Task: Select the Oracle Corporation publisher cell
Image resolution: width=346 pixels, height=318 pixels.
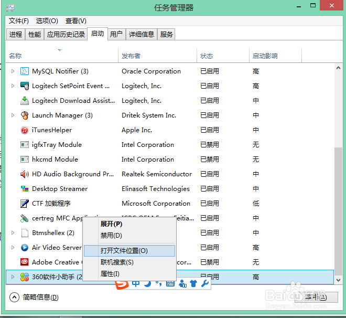Action: tap(151, 71)
